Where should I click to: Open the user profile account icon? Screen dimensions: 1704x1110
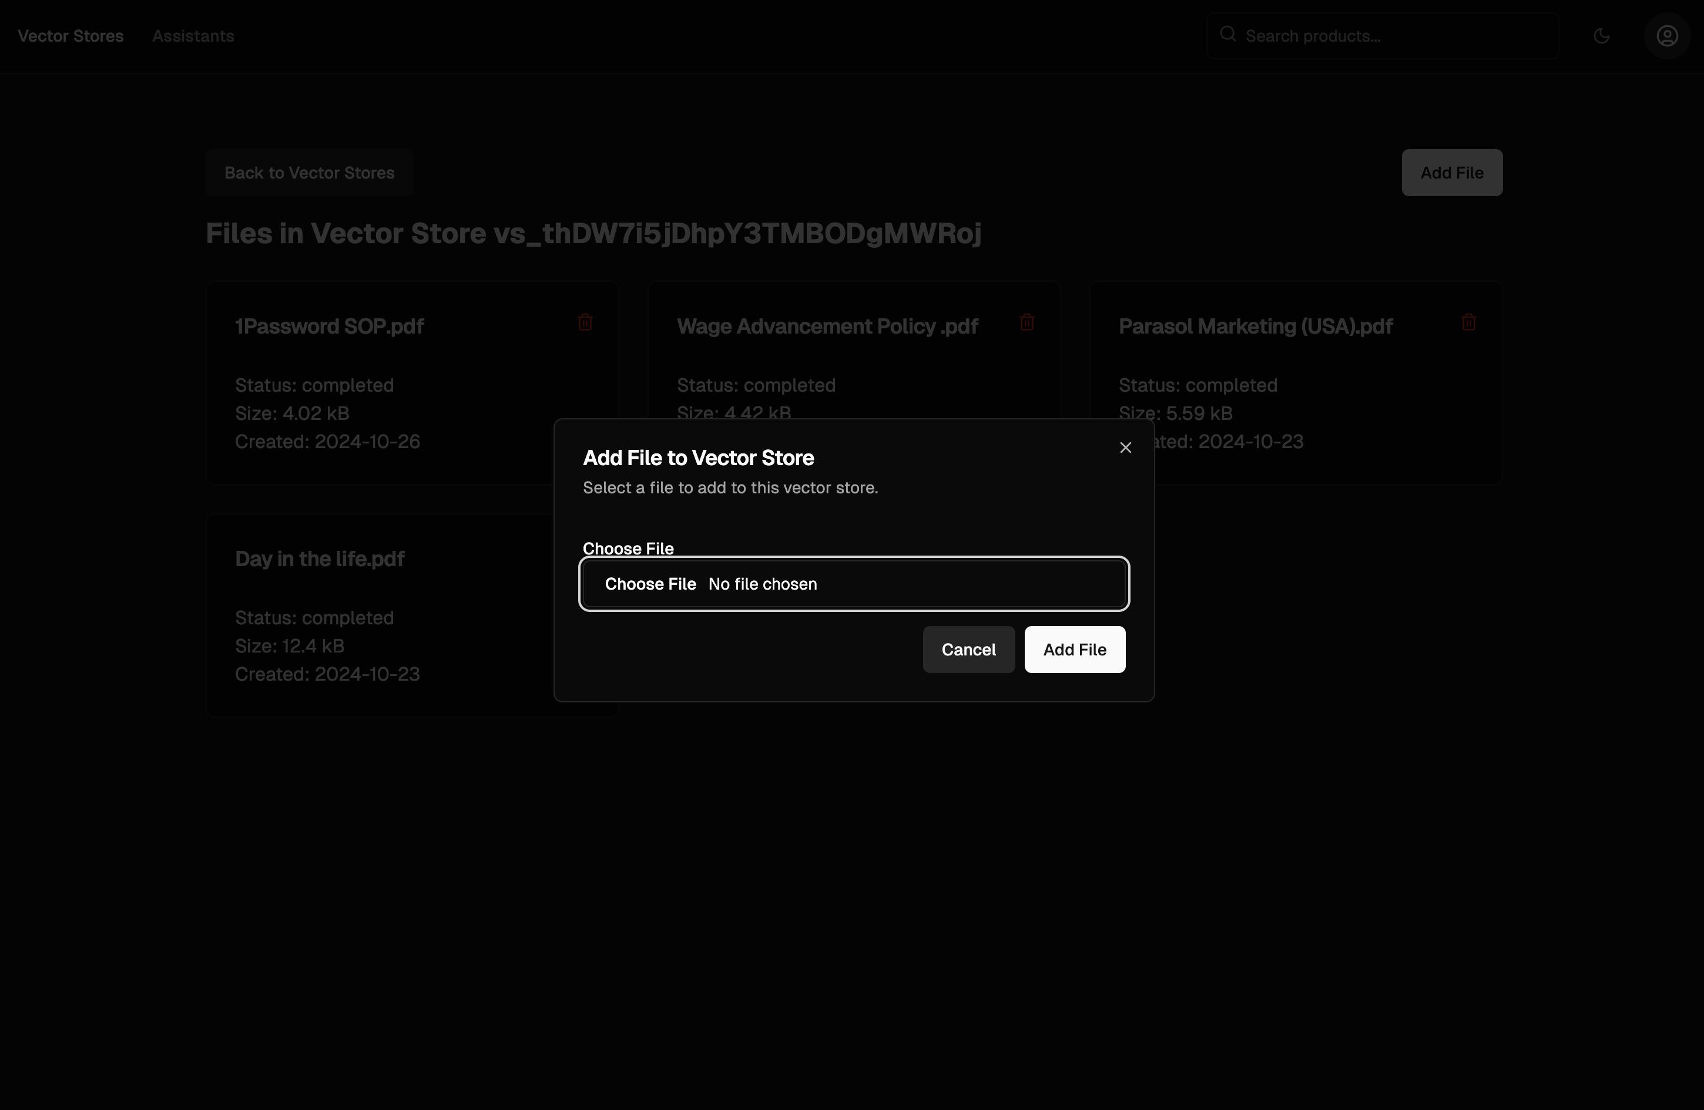[x=1668, y=35]
